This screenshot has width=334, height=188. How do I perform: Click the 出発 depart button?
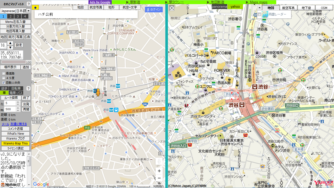coord(26,104)
